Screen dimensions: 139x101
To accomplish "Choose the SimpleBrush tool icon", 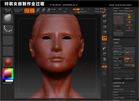I will pyautogui.click(x=129, y=18).
